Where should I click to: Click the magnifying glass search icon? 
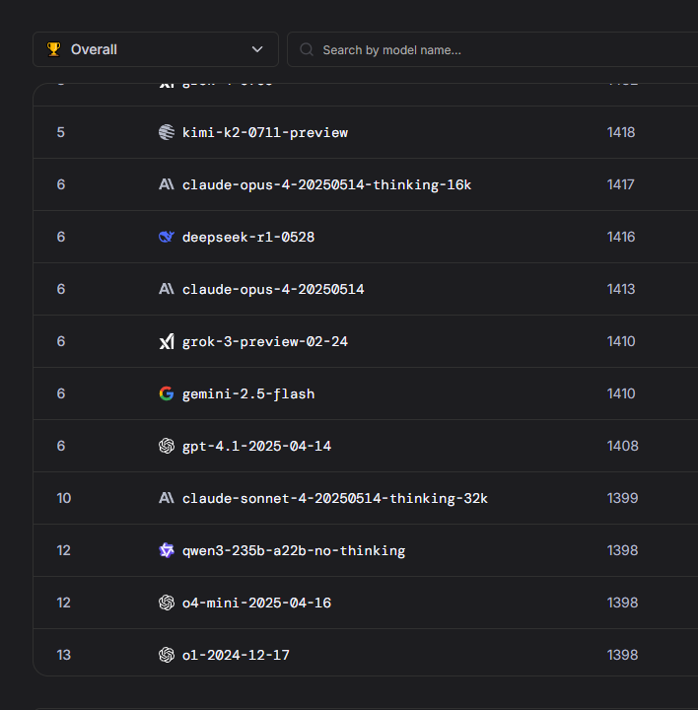click(x=307, y=49)
